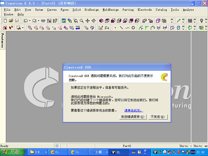
Task: Open a file with the folder icon
Action: pos(11,21)
